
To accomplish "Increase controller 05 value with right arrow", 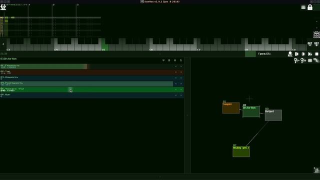I will click(x=181, y=89).
